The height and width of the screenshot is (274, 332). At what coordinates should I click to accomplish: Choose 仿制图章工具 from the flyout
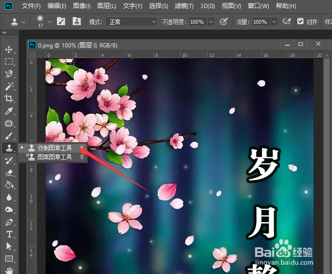click(53, 148)
